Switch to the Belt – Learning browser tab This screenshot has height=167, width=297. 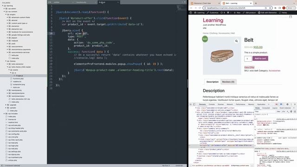[x=237, y=3]
